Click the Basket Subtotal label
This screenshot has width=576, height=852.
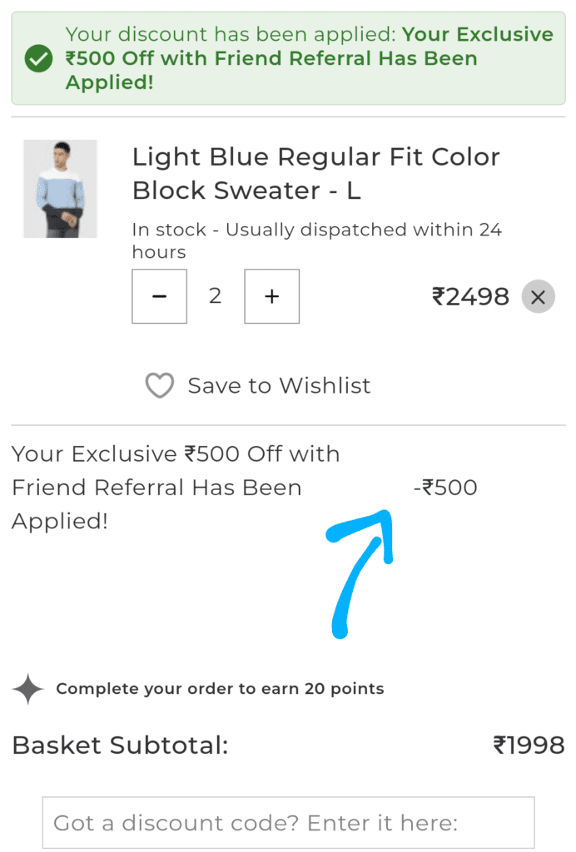click(x=120, y=745)
